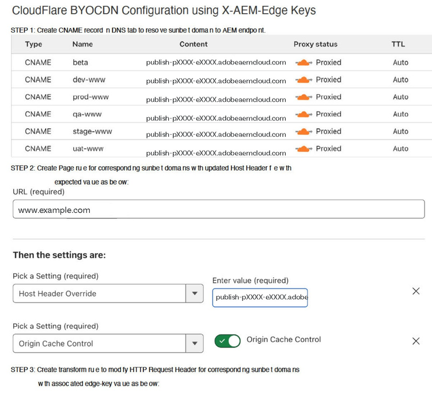Sort by the Name column header
The image size is (432, 405).
(82, 44)
